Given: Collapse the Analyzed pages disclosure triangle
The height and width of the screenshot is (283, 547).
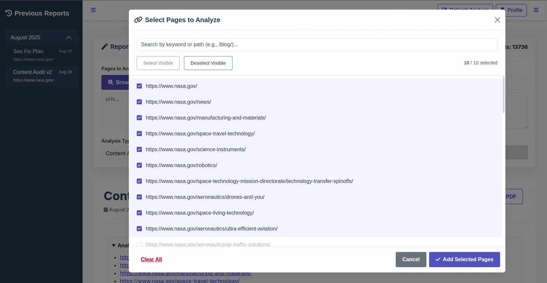Looking at the screenshot, I should [x=114, y=245].
